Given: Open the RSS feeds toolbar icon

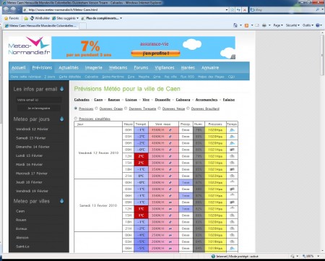Looking at the screenshot, I should (246, 25).
